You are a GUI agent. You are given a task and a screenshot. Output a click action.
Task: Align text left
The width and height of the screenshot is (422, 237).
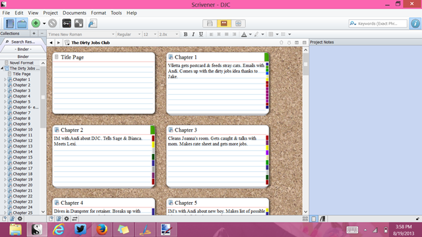pos(211,34)
